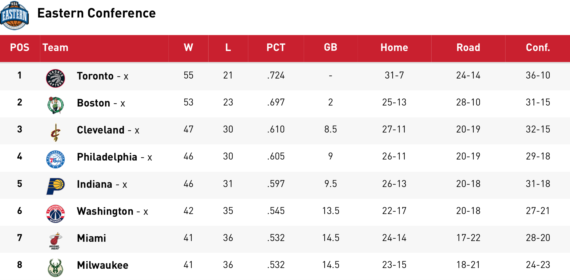Click the Philadelphia 76ers logo
The height and width of the screenshot is (280, 570).
tap(55, 159)
